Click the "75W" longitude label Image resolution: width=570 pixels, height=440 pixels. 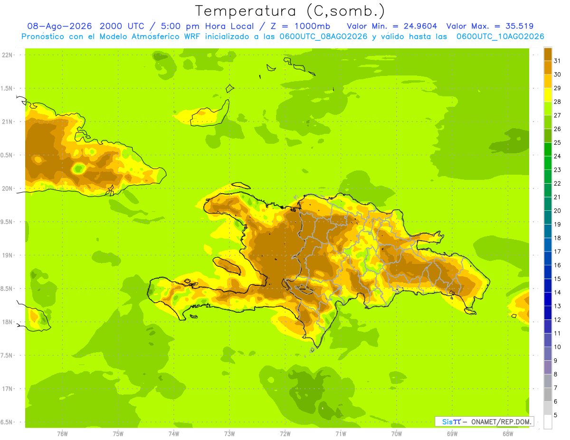[x=118, y=434]
